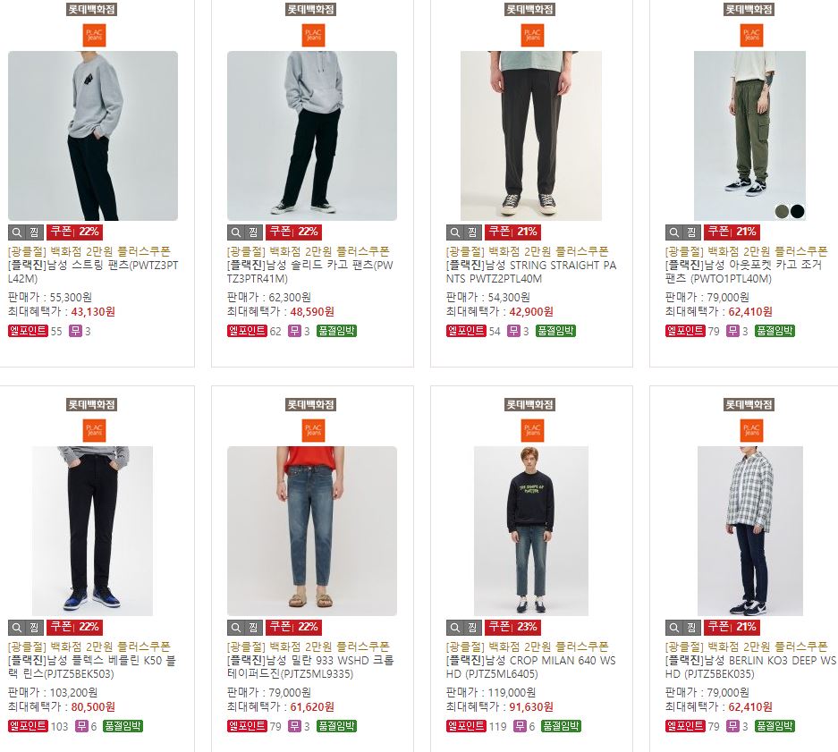This screenshot has width=838, height=752.
Task: Click 엘포인트 badge on Berlin K50 black jeans
Action: (28, 726)
